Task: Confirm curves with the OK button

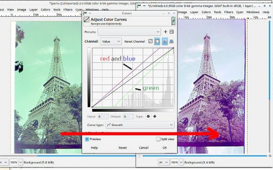Action: click(x=165, y=148)
